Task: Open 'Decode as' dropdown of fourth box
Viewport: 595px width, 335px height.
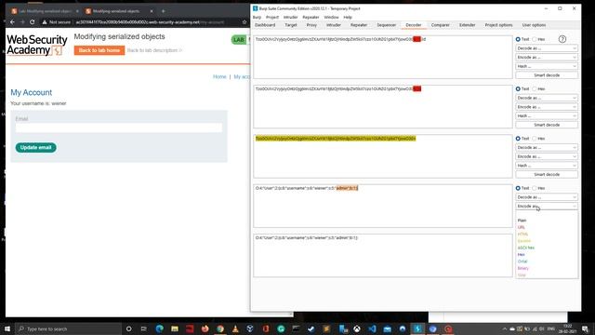Action: click(547, 197)
